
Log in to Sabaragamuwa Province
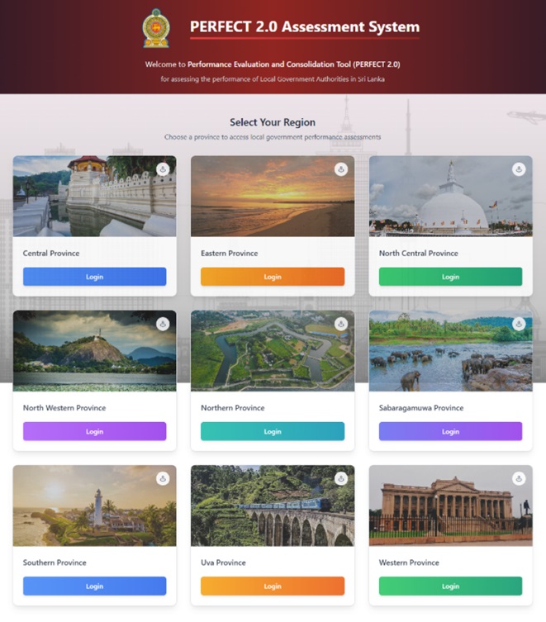coord(450,431)
